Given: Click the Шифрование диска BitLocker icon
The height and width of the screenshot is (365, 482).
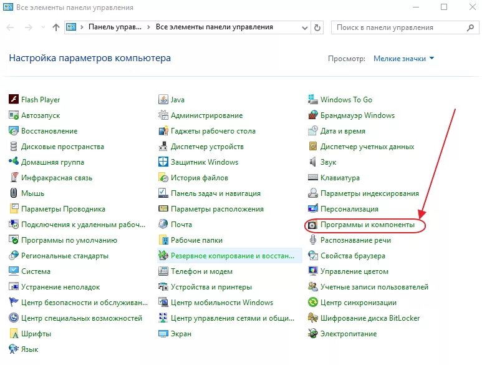Looking at the screenshot, I should tap(313, 318).
